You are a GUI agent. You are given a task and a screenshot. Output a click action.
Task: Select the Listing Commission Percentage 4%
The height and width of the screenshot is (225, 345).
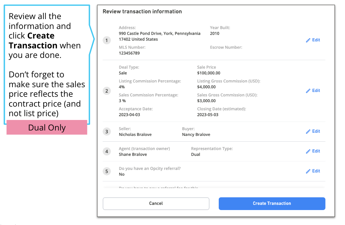pos(122,87)
